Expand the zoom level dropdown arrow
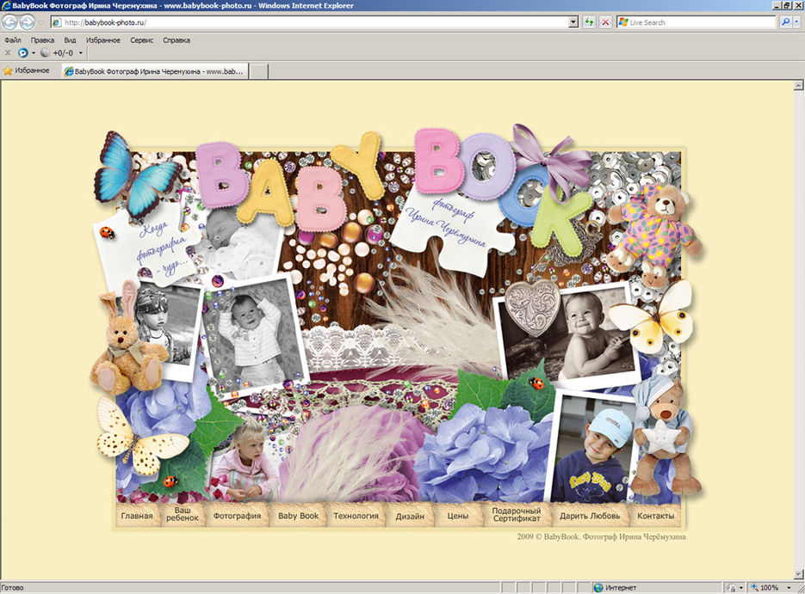 (x=790, y=588)
